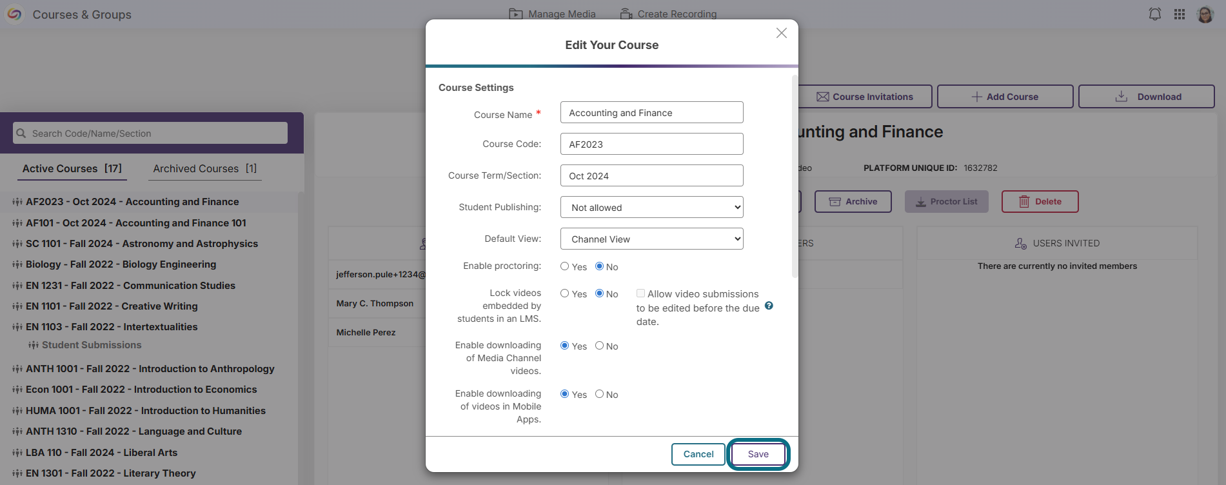Screen dimensions: 1226x485
Task: Click the download tray icon
Action: 1122,96
